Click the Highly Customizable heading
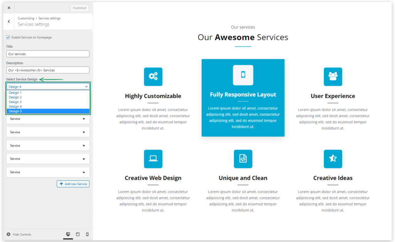Screen dimensions: 395x242 point(153,96)
